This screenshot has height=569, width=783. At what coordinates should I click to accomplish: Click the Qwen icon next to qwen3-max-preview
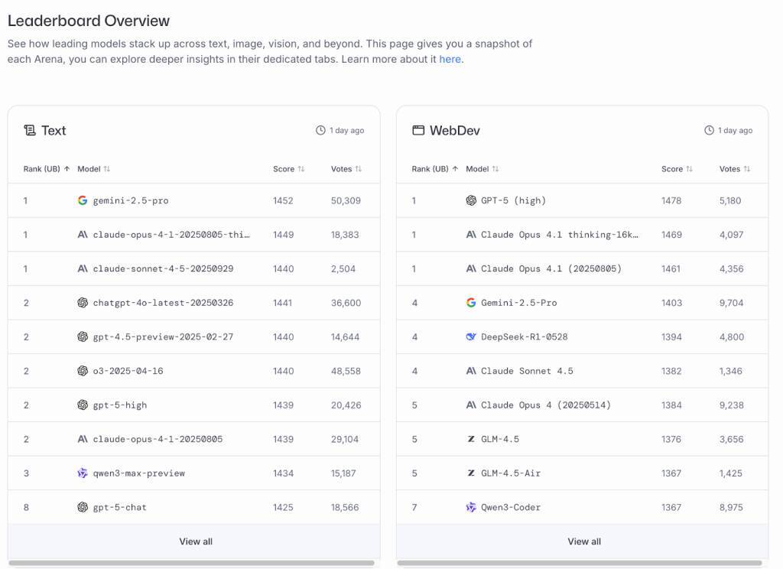[x=83, y=473]
